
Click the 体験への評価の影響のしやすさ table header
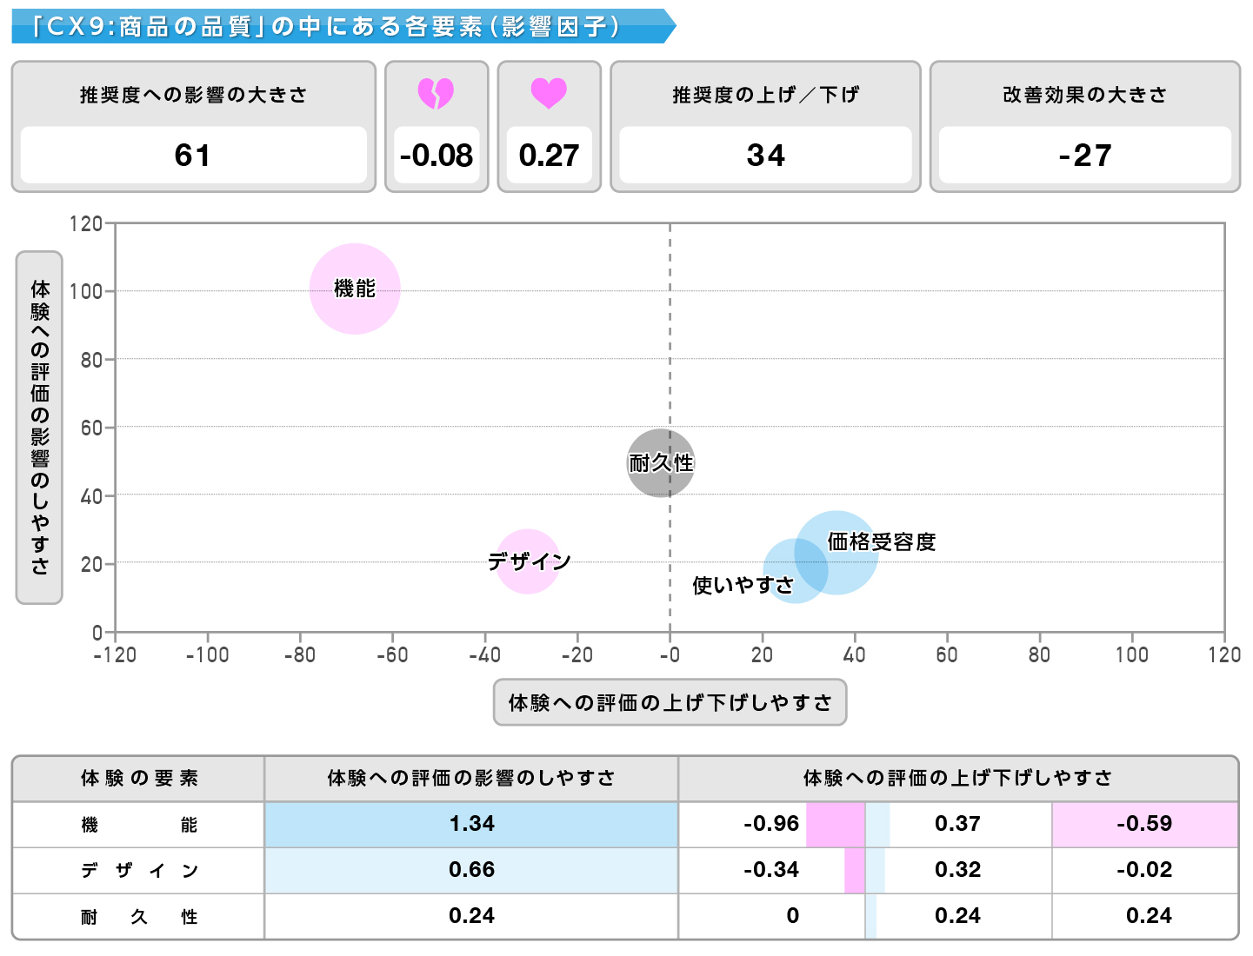[x=471, y=778]
